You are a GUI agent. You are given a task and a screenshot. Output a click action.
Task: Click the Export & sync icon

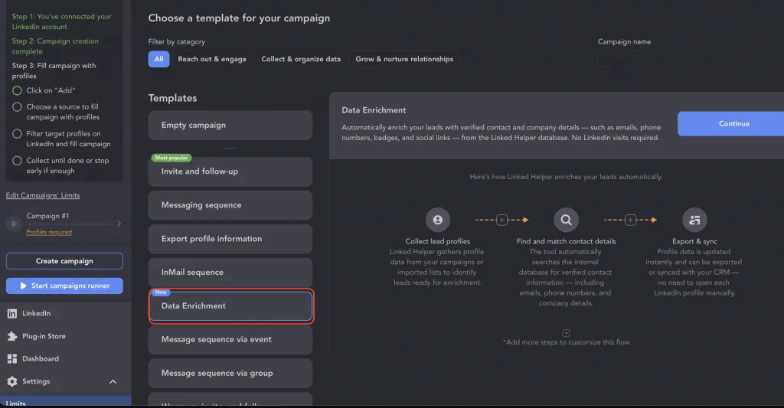694,220
